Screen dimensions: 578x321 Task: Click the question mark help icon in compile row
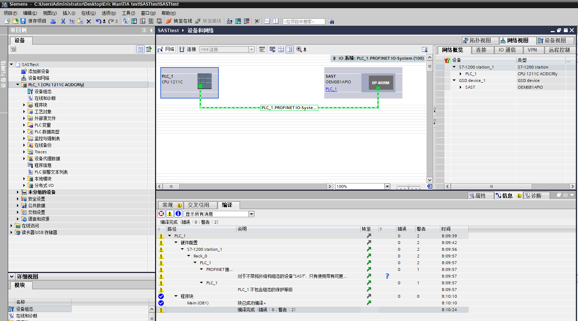[x=387, y=276]
